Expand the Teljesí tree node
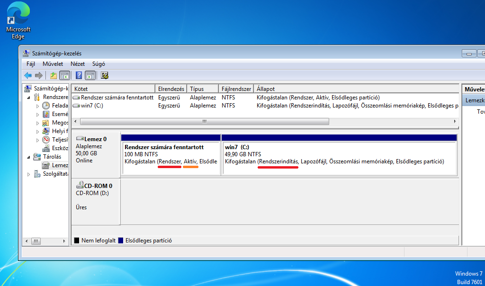 (37, 140)
